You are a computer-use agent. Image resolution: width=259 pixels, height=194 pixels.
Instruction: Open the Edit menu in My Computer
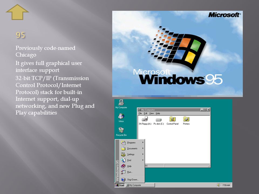coord(145,113)
